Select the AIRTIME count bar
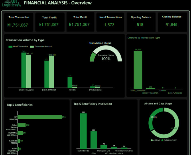The width and height of the screenshot is (191, 155). [x=70, y=82]
